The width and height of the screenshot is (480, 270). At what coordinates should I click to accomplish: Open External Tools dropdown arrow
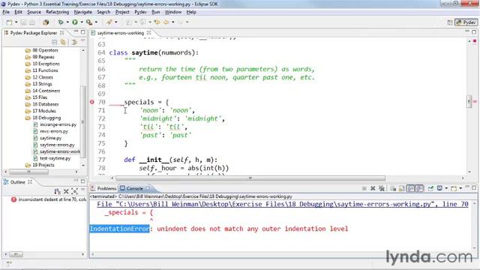[96, 22]
